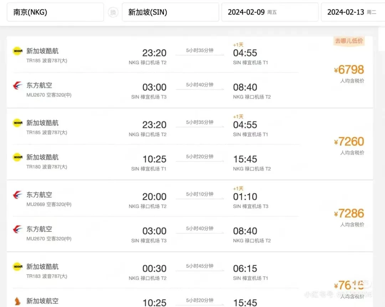Click the 东方航空 name in the MU2669 row
Screen dimensions: 385x307
point(39,195)
